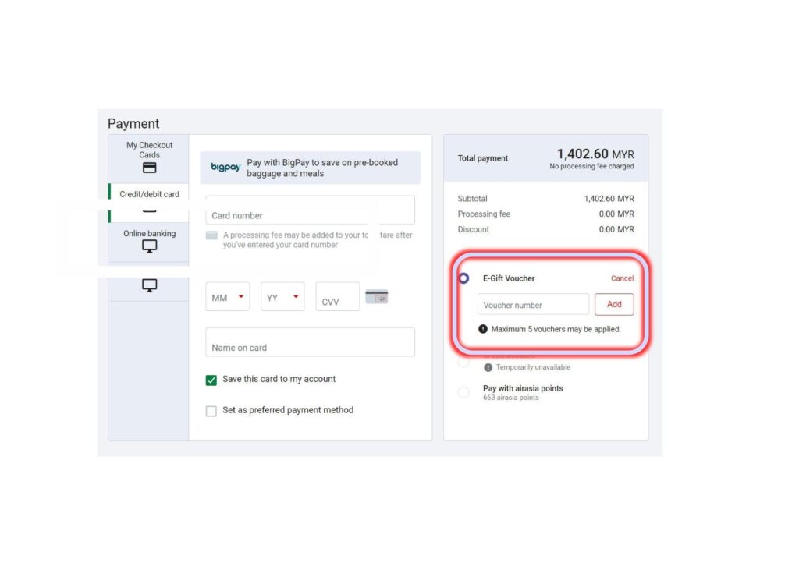Untick Save this card to my account
The height and width of the screenshot is (566, 799).
click(x=211, y=380)
